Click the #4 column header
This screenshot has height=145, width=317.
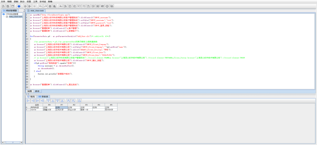click(98, 105)
